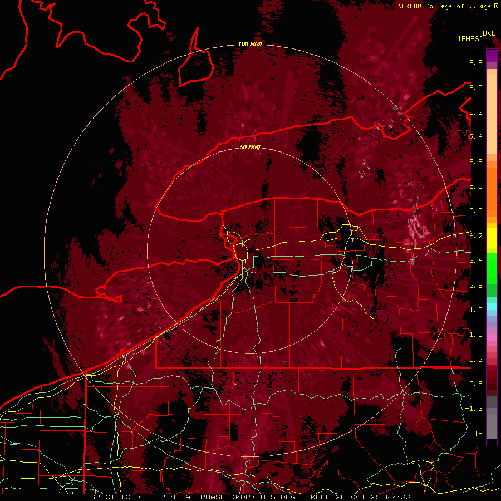Click the -0.5 value on the color scale
The height and width of the screenshot is (501, 501).
[474, 384]
